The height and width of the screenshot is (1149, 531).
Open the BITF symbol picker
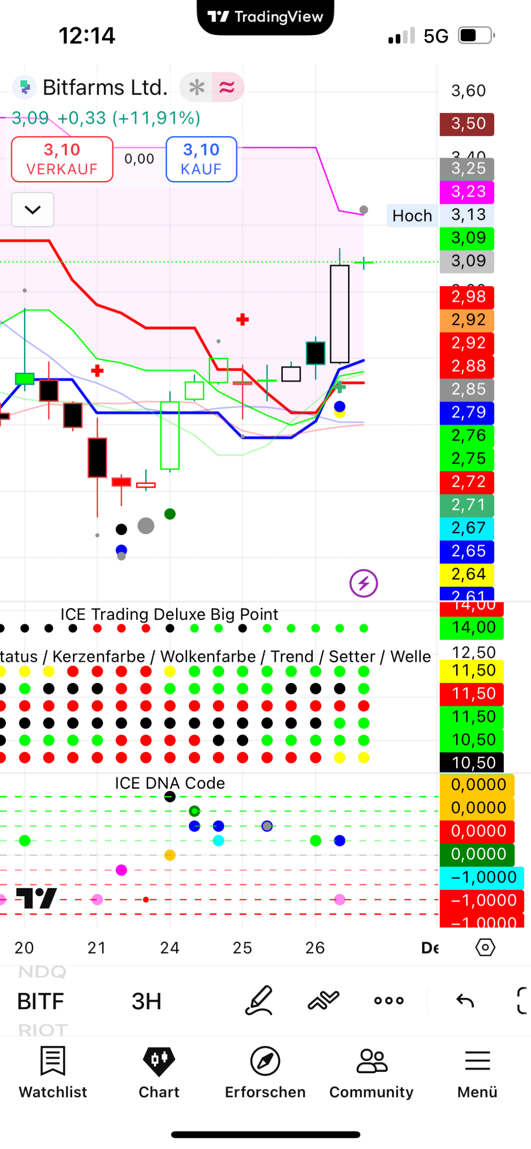pos(40,1001)
